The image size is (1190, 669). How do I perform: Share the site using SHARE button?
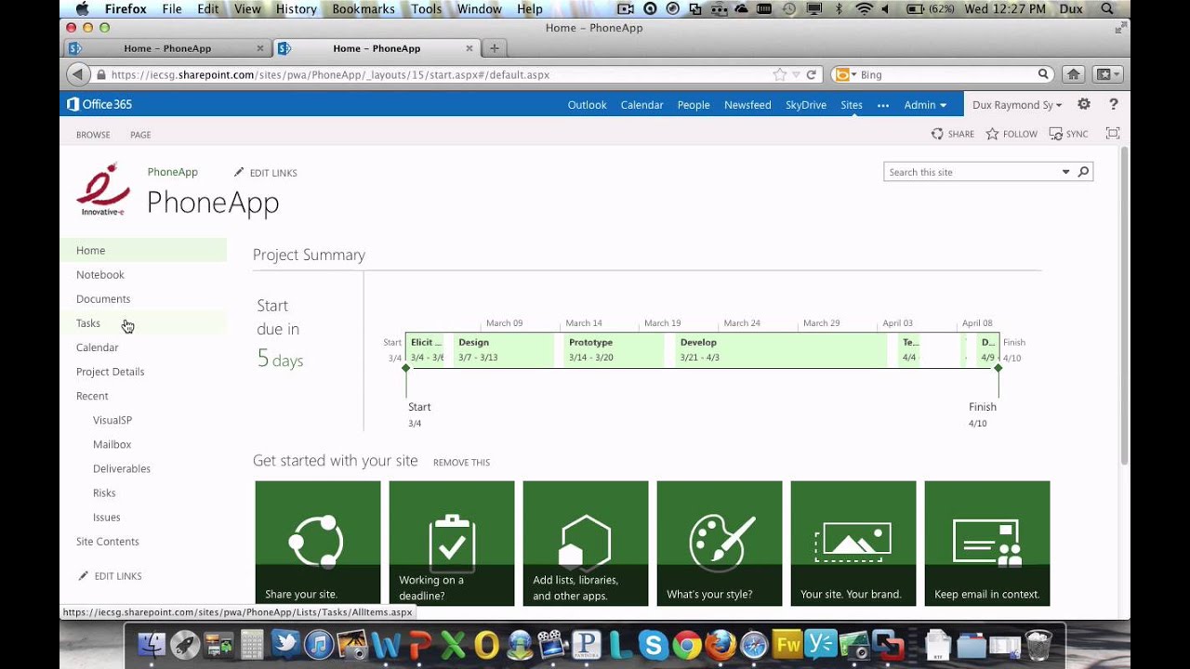click(953, 134)
